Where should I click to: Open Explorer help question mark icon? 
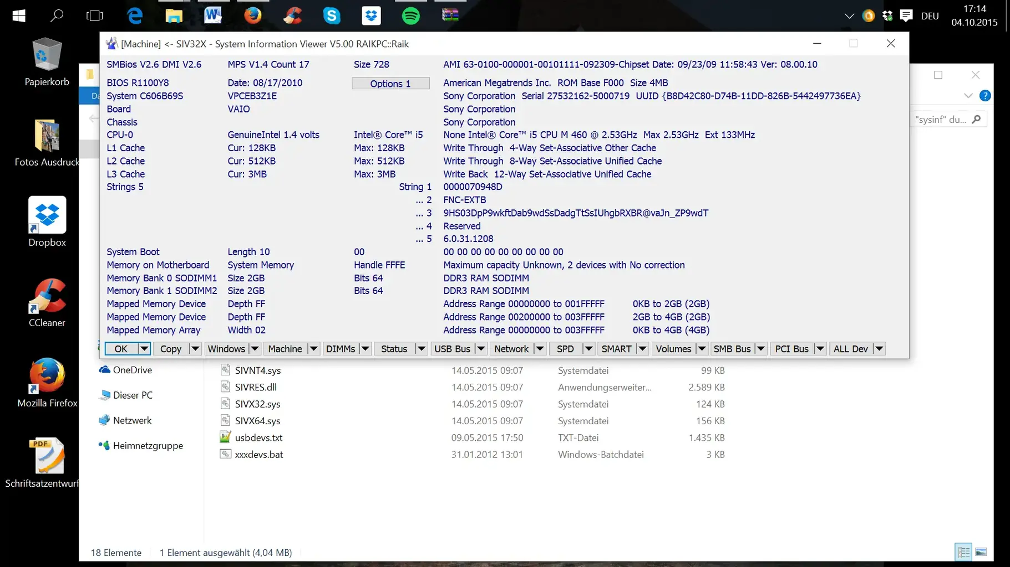[x=985, y=95]
